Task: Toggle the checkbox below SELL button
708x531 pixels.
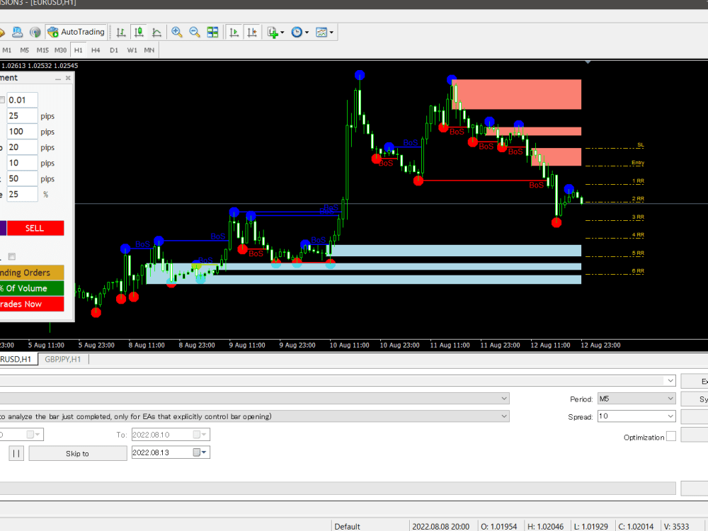Action: [x=12, y=256]
